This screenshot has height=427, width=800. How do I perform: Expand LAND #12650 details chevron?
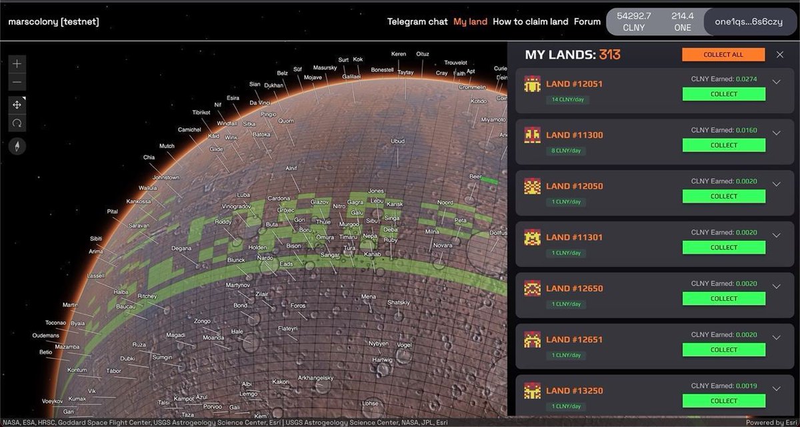click(776, 286)
